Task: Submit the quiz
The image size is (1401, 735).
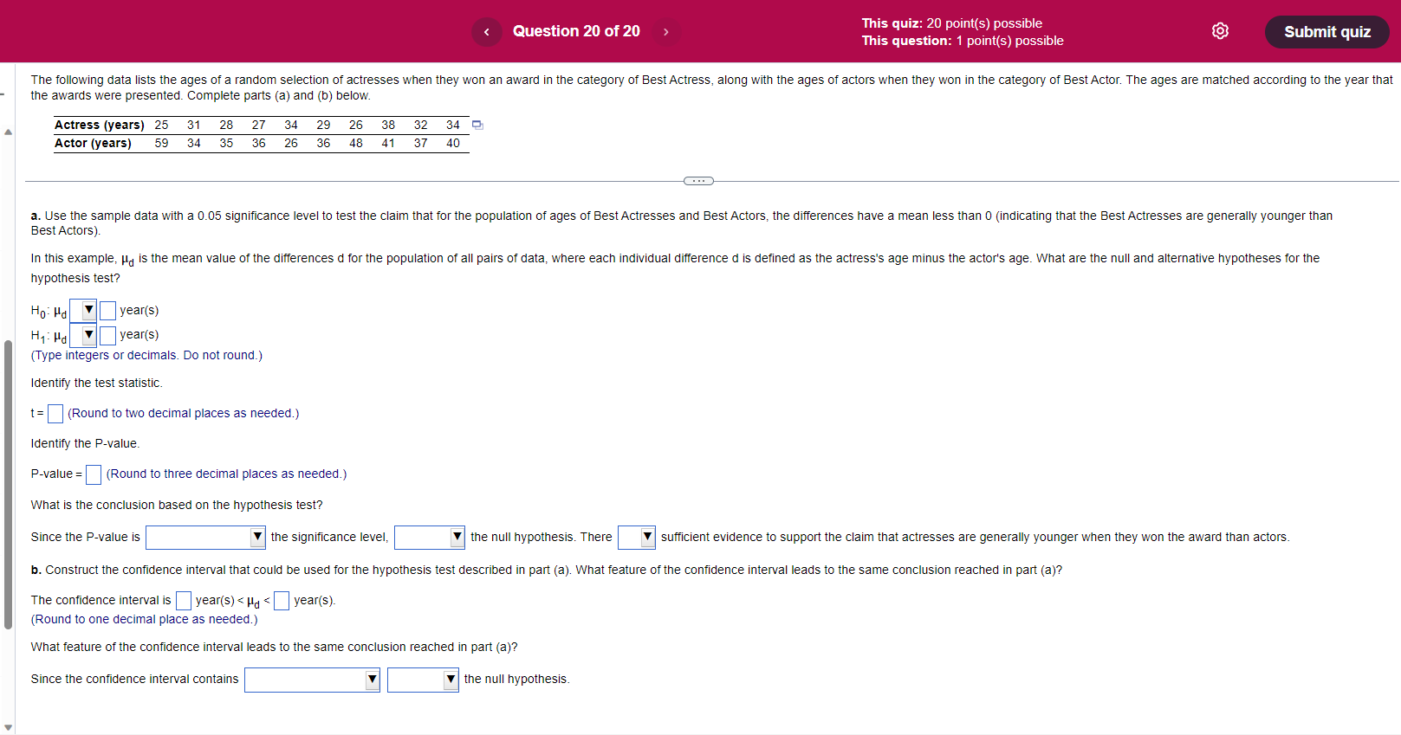Action: click(1326, 32)
